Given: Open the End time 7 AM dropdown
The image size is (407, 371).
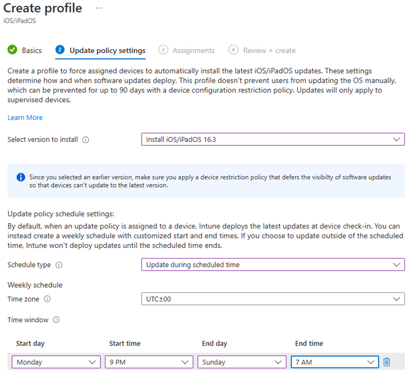Looking at the screenshot, I should [x=334, y=362].
